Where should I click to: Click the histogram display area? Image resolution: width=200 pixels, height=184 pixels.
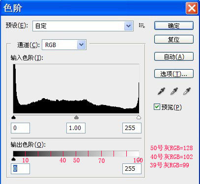coord(76,89)
